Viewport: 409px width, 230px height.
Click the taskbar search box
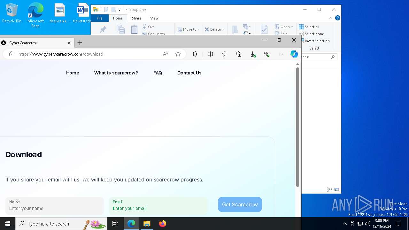point(61,224)
